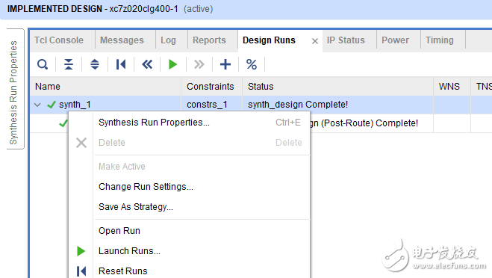This screenshot has height=278, width=492.
Task: Select Change Run Settings from context menu
Action: click(146, 187)
